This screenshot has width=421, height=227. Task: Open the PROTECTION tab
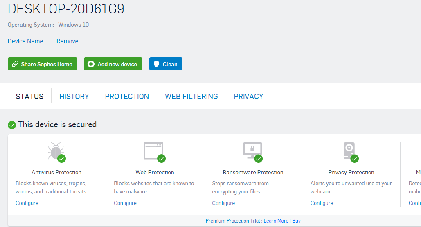(127, 97)
